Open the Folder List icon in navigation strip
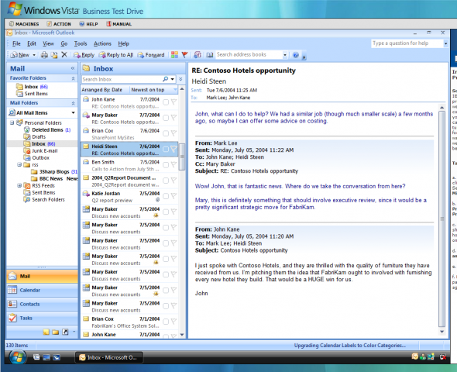This screenshot has height=372, width=457. (55, 332)
